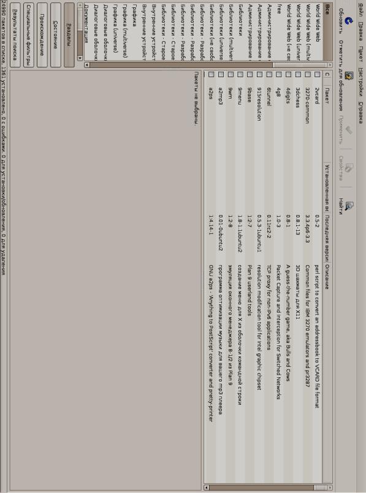Select the Документация category
The image size is (366, 493).
click(x=86, y=32)
